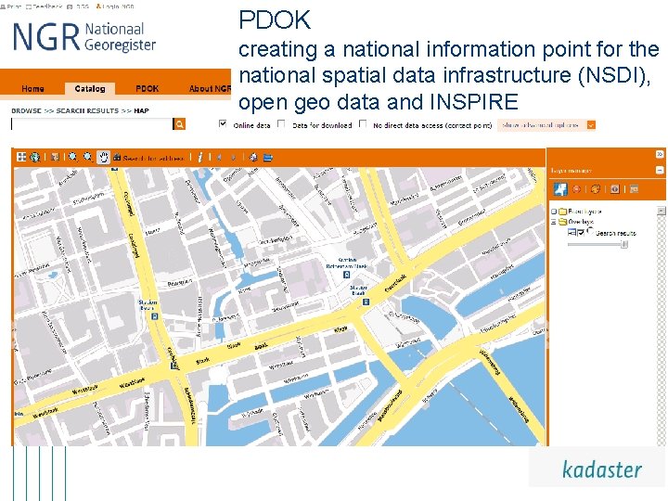Open the PDOK tab
Screen dimensions: 668x501
tap(147, 88)
